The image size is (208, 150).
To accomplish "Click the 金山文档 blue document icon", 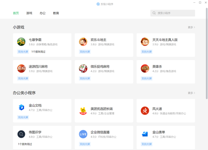I will (21, 107).
